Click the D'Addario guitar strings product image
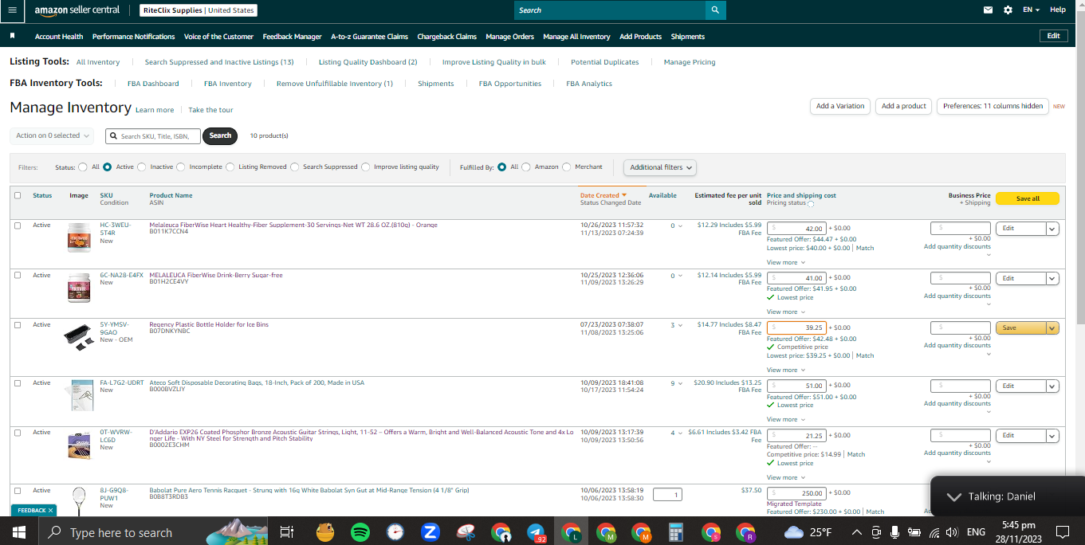This screenshot has width=1085, height=545. click(x=79, y=445)
